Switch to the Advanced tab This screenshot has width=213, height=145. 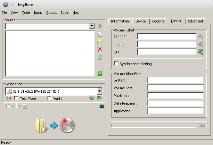pos(195,21)
